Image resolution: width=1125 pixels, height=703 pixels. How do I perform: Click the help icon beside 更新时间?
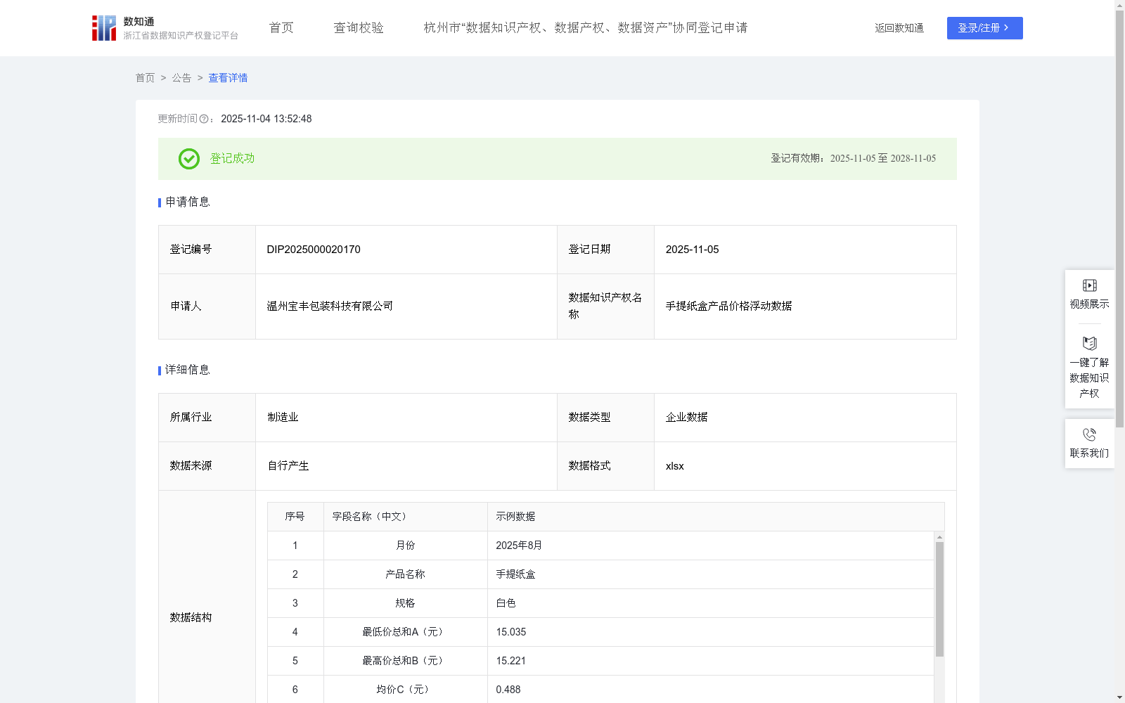[204, 120]
